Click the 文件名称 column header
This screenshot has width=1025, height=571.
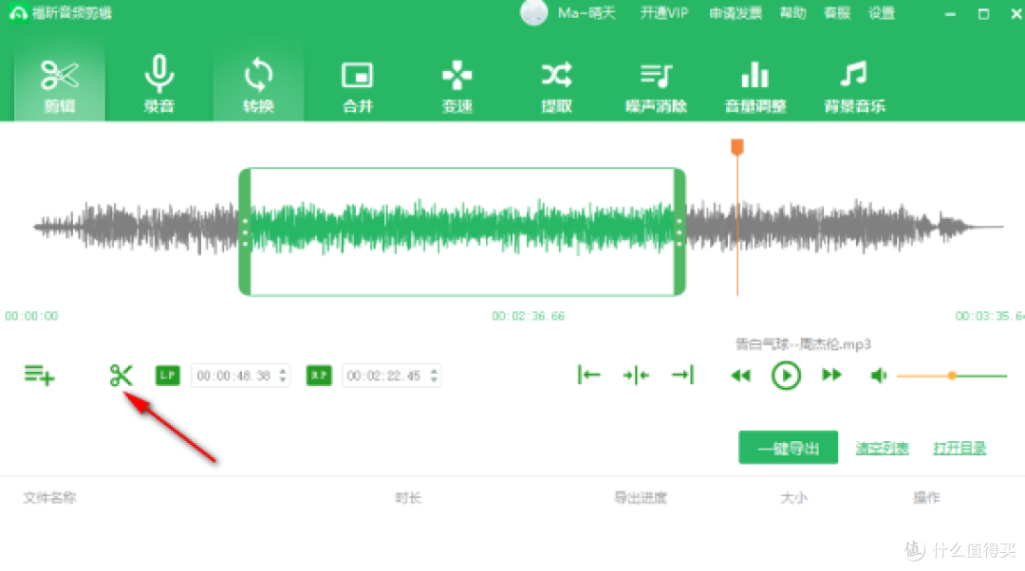(49, 498)
